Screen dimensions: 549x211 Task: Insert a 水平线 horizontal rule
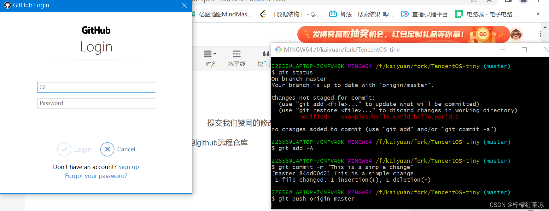pyautogui.click(x=237, y=58)
